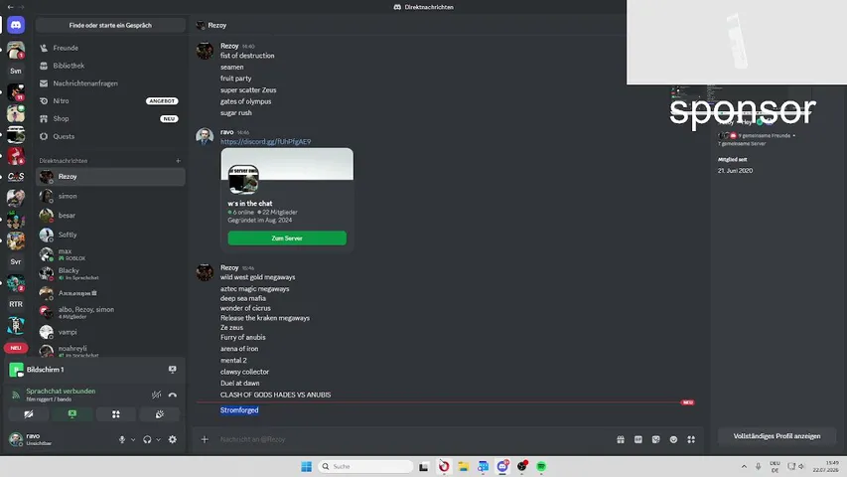The height and width of the screenshot is (477, 847).
Task: Open Spotify from the taskbar
Action: (x=541, y=466)
